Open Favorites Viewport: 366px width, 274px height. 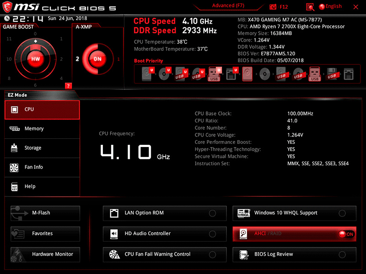[45, 234]
